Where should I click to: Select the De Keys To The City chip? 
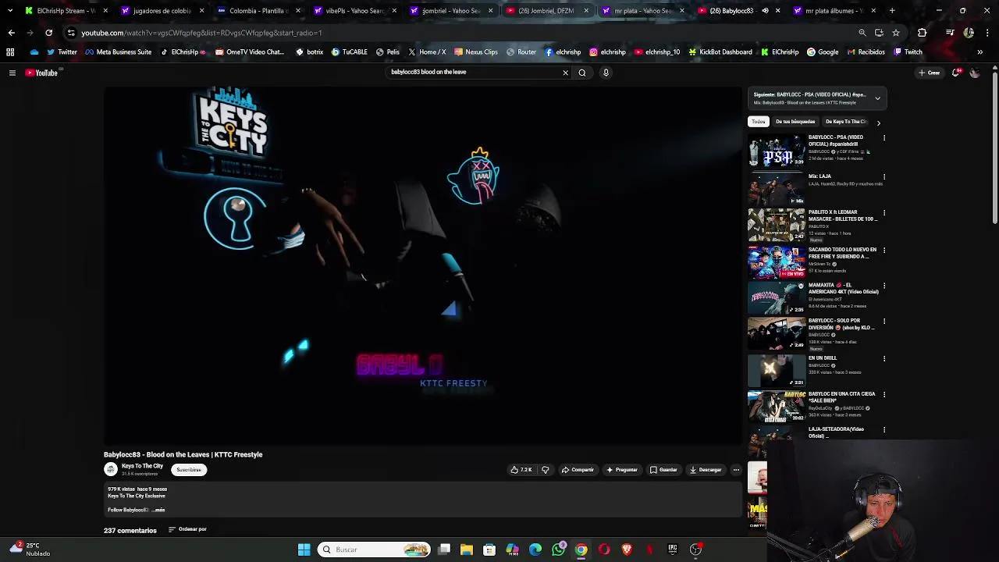pos(846,122)
